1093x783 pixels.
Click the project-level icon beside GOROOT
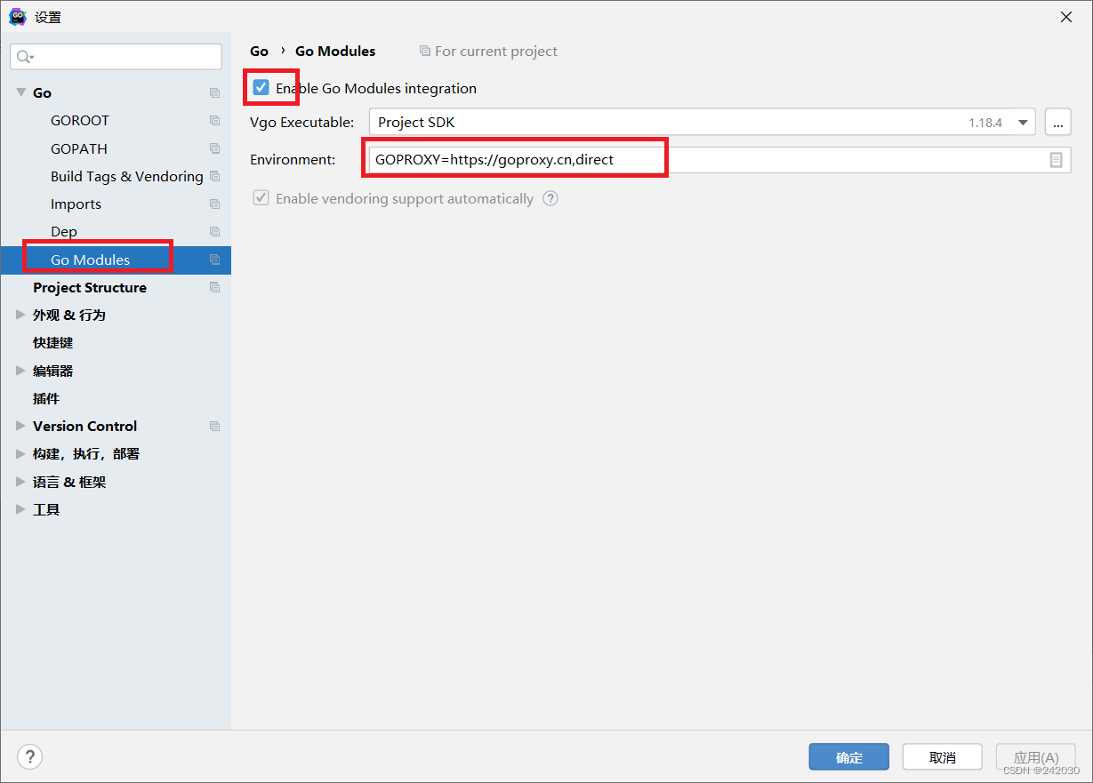(x=214, y=120)
